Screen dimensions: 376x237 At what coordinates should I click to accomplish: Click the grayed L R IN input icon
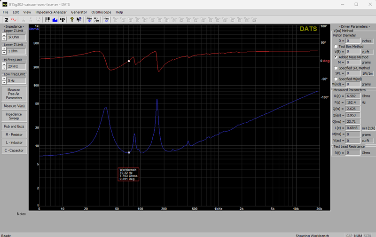point(38,20)
